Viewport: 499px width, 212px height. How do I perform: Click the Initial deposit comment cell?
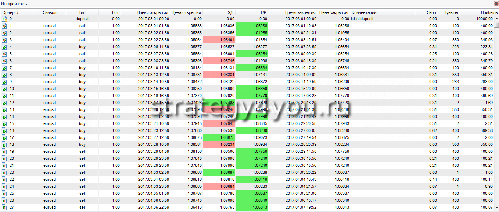pyautogui.click(x=362, y=19)
